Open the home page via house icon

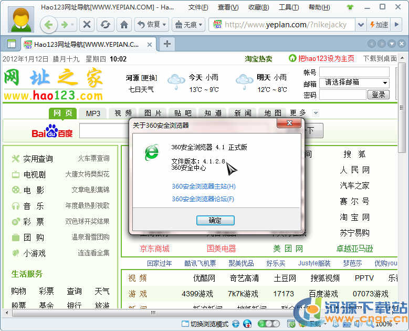[x=124, y=25]
